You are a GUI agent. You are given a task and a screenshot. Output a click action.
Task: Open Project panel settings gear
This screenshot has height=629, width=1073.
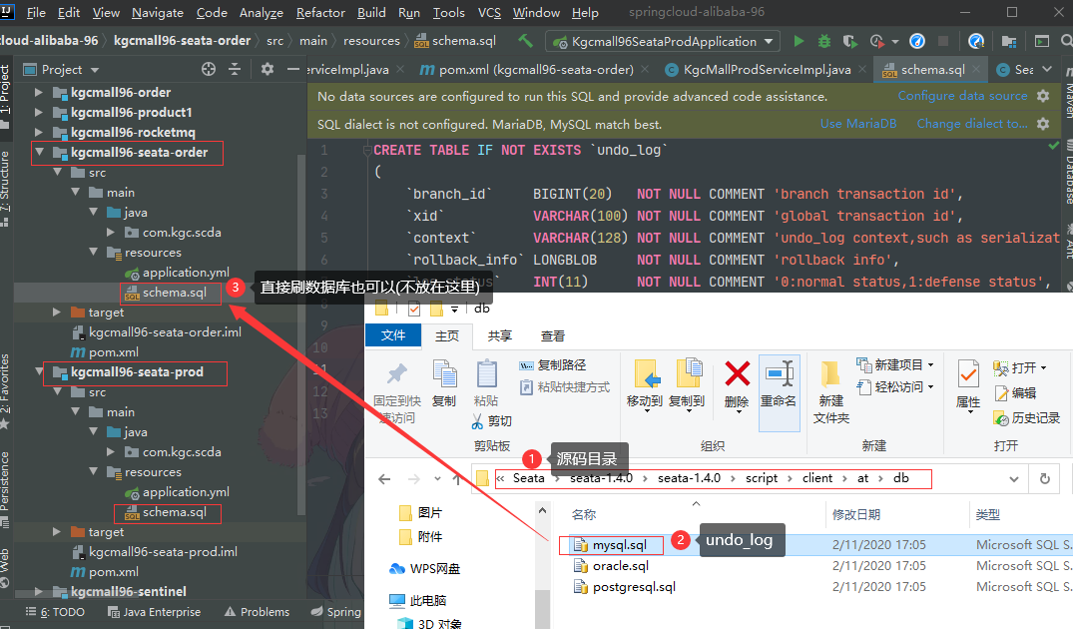tap(267, 69)
